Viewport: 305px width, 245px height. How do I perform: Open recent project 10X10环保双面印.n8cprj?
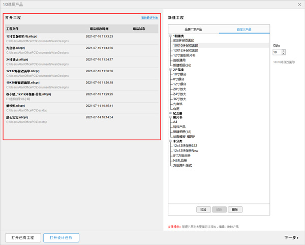pyautogui.click(x=82, y=85)
